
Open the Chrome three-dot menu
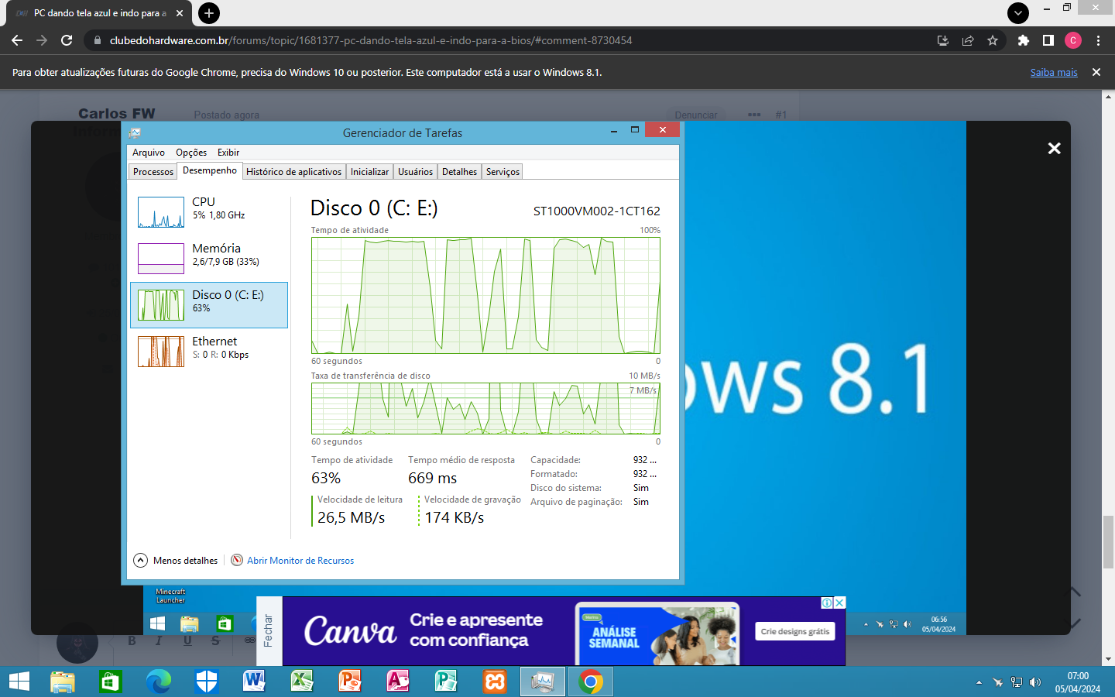[1098, 40]
